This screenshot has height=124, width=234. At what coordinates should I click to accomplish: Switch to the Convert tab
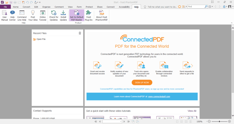tap(26, 7)
